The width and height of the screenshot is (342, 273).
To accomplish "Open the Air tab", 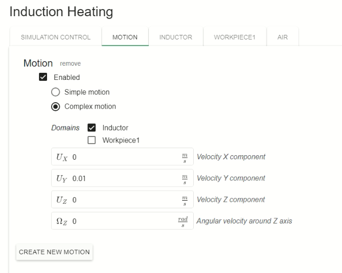I will click(x=282, y=37).
